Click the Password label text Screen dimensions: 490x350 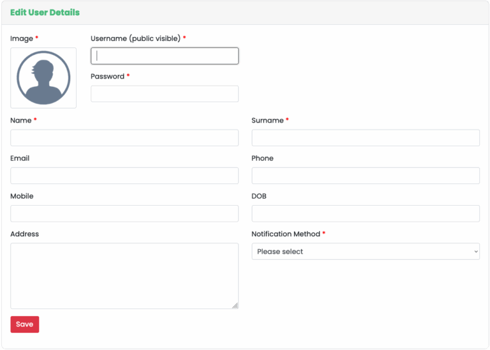(x=107, y=77)
